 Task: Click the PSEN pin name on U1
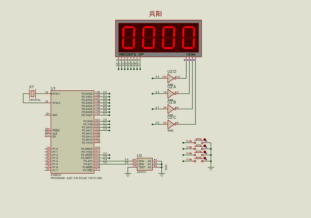pyautogui.click(x=56, y=131)
